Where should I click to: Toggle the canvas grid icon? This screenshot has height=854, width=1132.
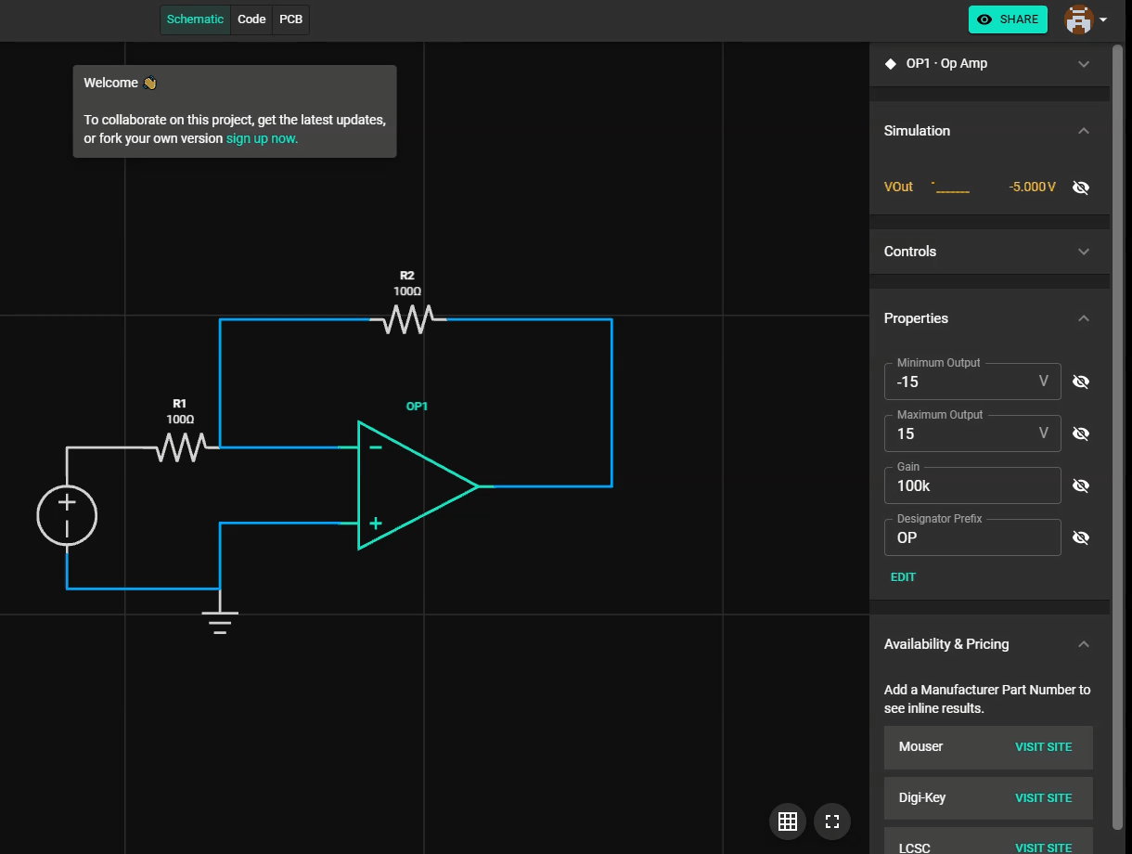point(788,821)
